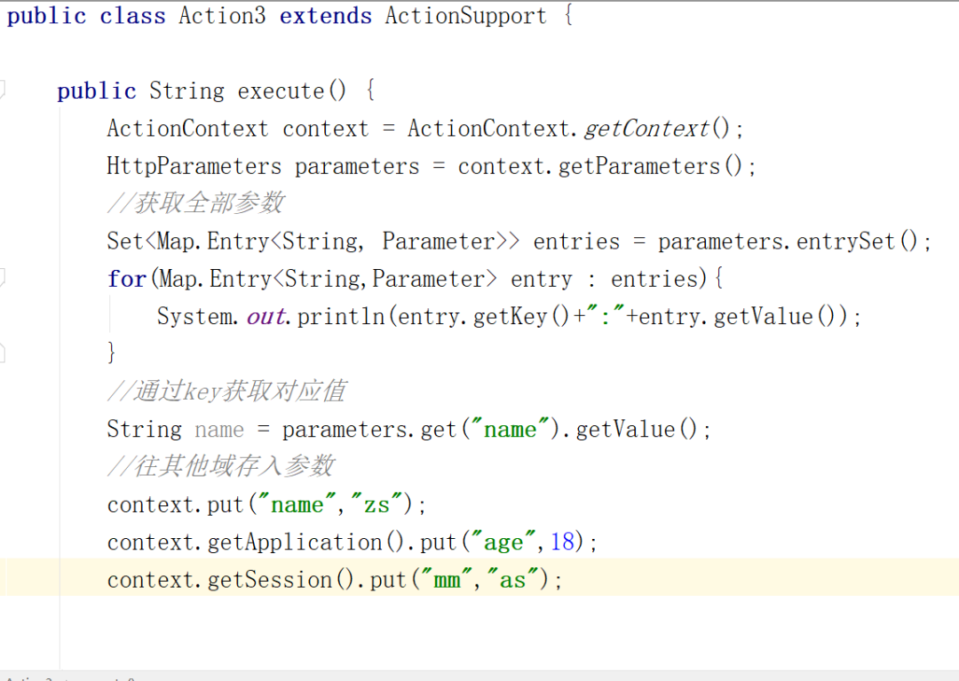This screenshot has height=681, width=959.
Task: Collapse the execute method fold marker
Action: (2, 90)
